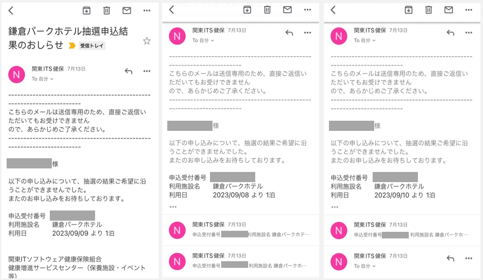
Task: Go back from the left-most email view
Action: tap(11, 10)
